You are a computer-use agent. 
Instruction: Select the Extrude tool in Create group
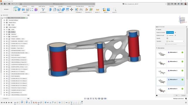tap(19, 10)
